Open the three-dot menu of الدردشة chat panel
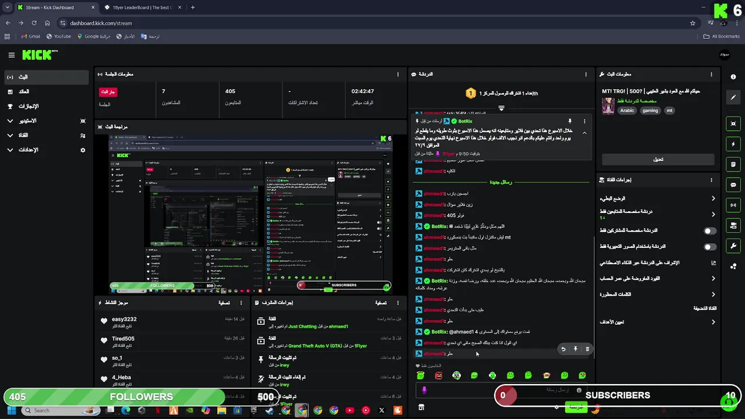This screenshot has height=419, width=745. (586, 74)
